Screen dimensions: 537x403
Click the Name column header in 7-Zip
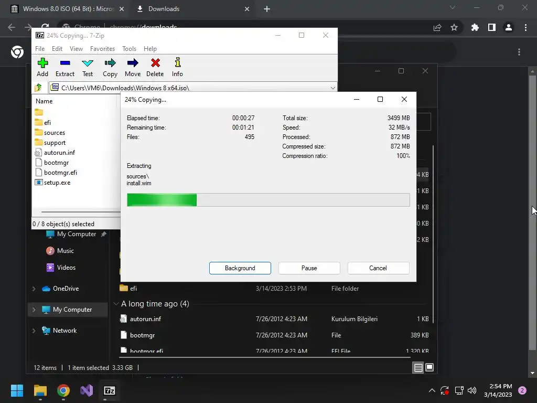tap(44, 101)
